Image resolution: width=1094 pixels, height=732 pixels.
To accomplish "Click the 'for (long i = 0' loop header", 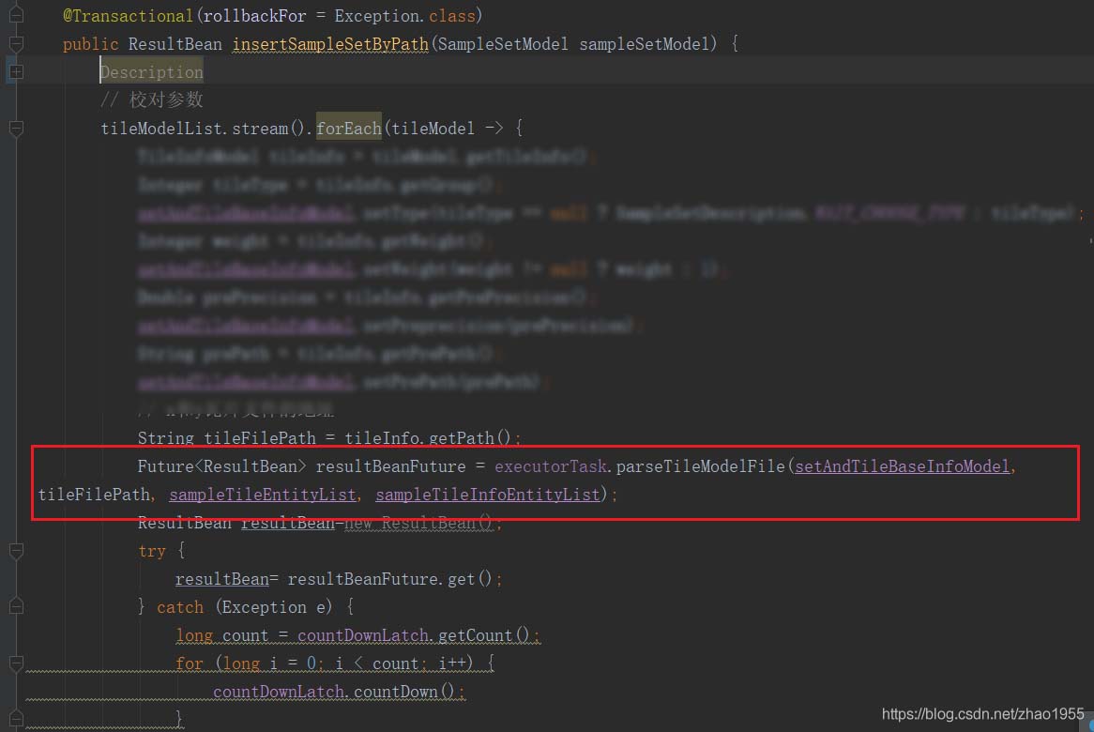I will point(248,663).
